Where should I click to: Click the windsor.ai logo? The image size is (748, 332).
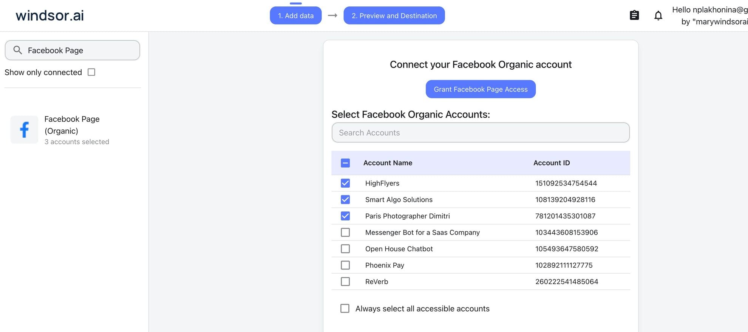[49, 15]
